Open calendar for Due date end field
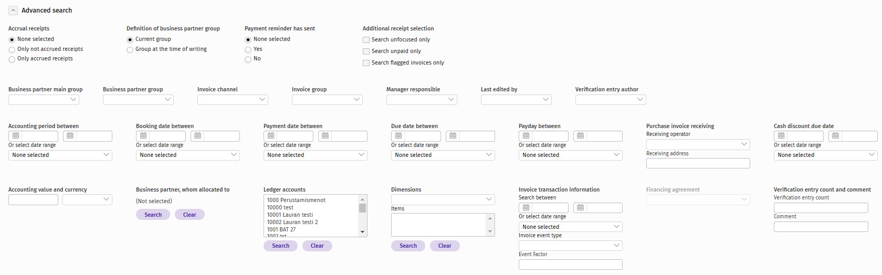Screen dimensions: 882x275 click(x=453, y=136)
